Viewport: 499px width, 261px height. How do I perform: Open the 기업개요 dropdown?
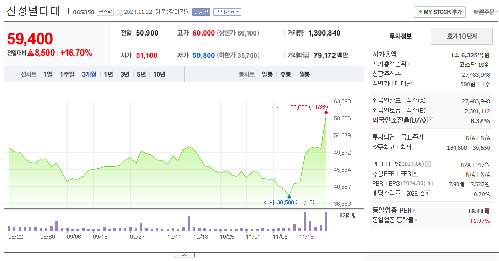227,12
